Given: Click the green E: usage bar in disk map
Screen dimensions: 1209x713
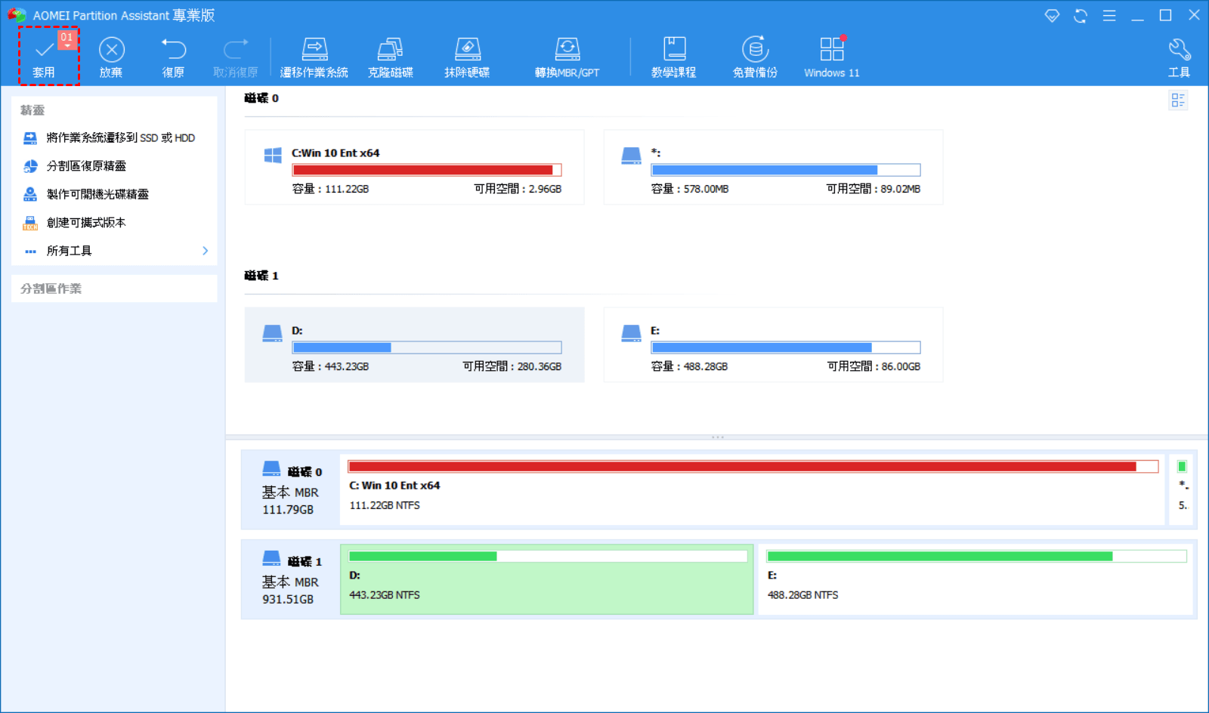Looking at the screenshot, I should 976,557.
